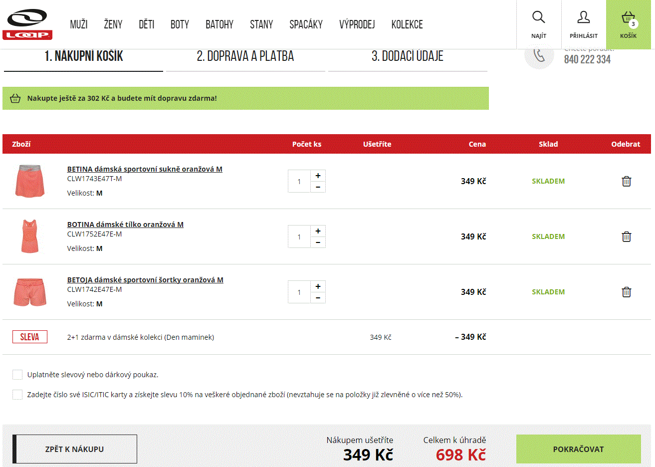Open the Košík basket icon
Image resolution: width=655 pixels, height=467 pixels.
click(x=628, y=19)
